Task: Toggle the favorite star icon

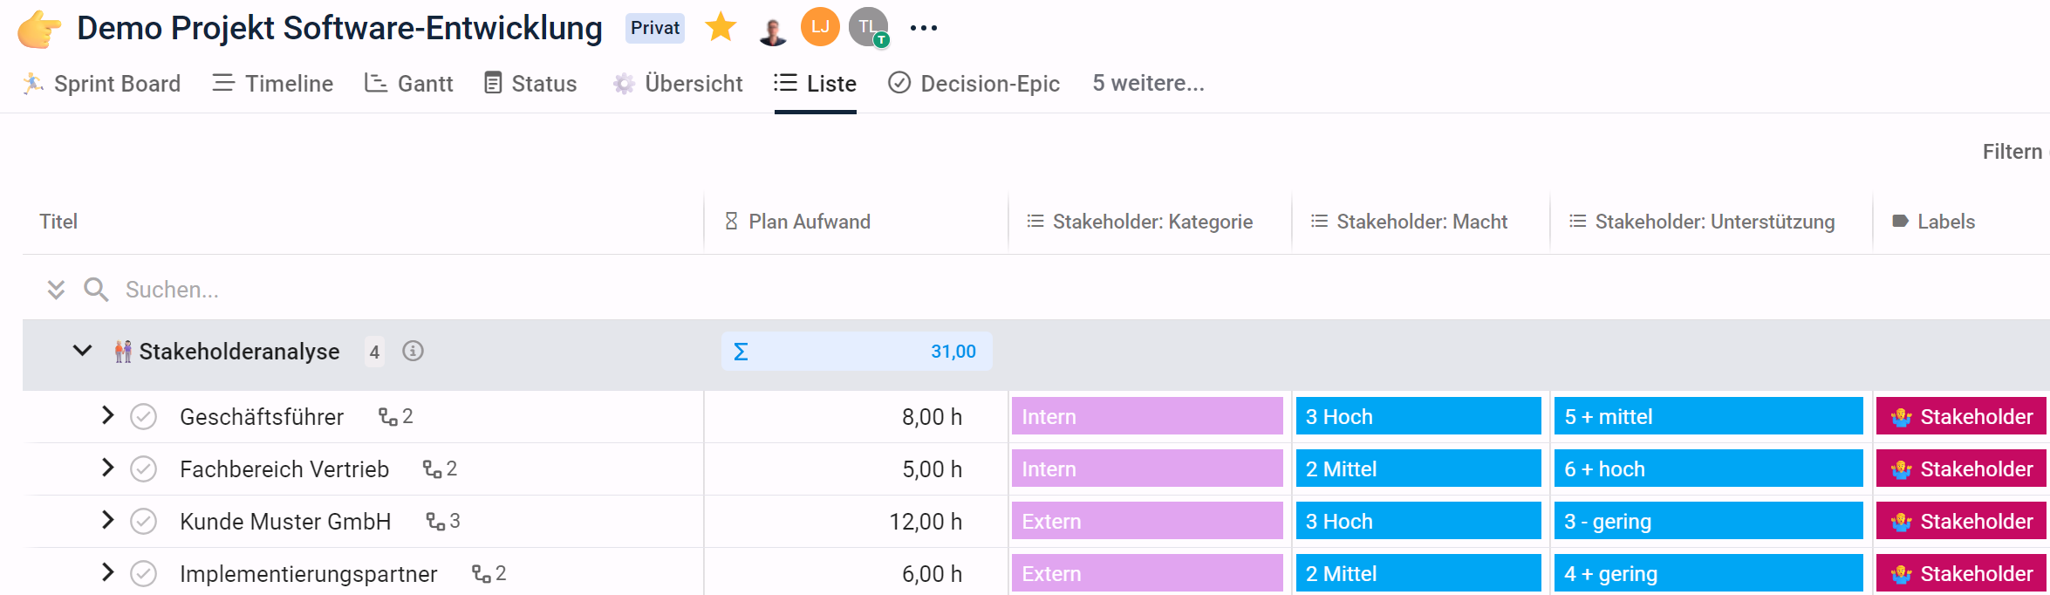Action: coord(721,27)
